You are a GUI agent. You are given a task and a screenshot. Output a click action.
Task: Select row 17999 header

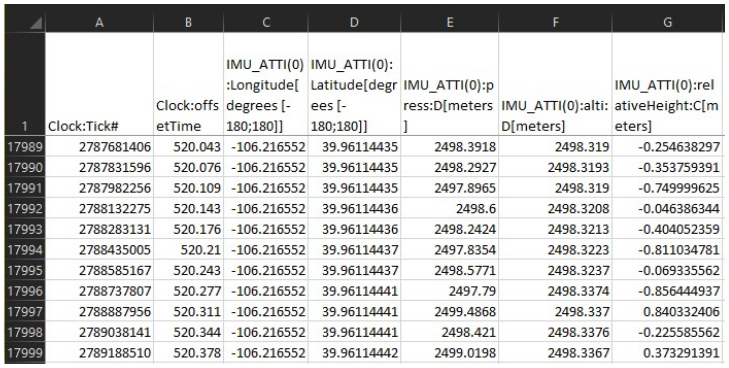point(25,353)
